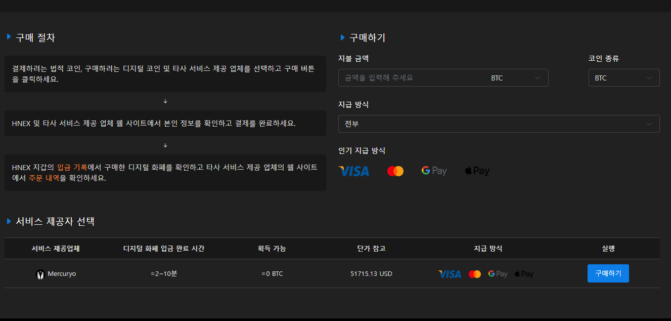Expand the 구매 절차 section via its blue arrow

tap(9, 36)
